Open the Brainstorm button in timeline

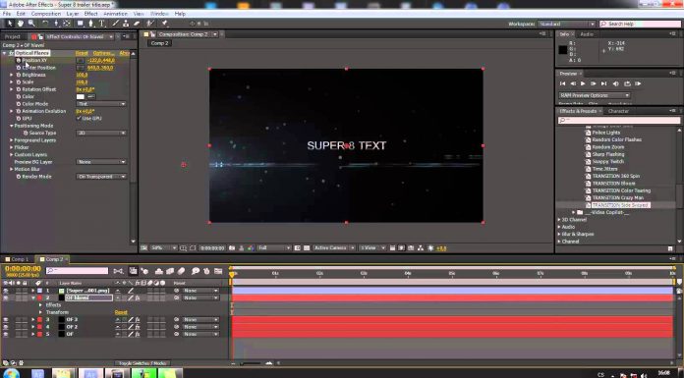coord(196,271)
